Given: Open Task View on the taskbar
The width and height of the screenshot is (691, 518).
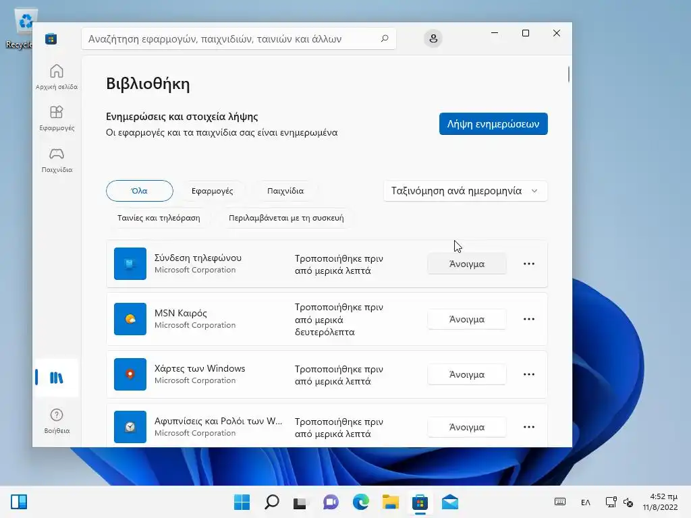Looking at the screenshot, I should (301, 502).
